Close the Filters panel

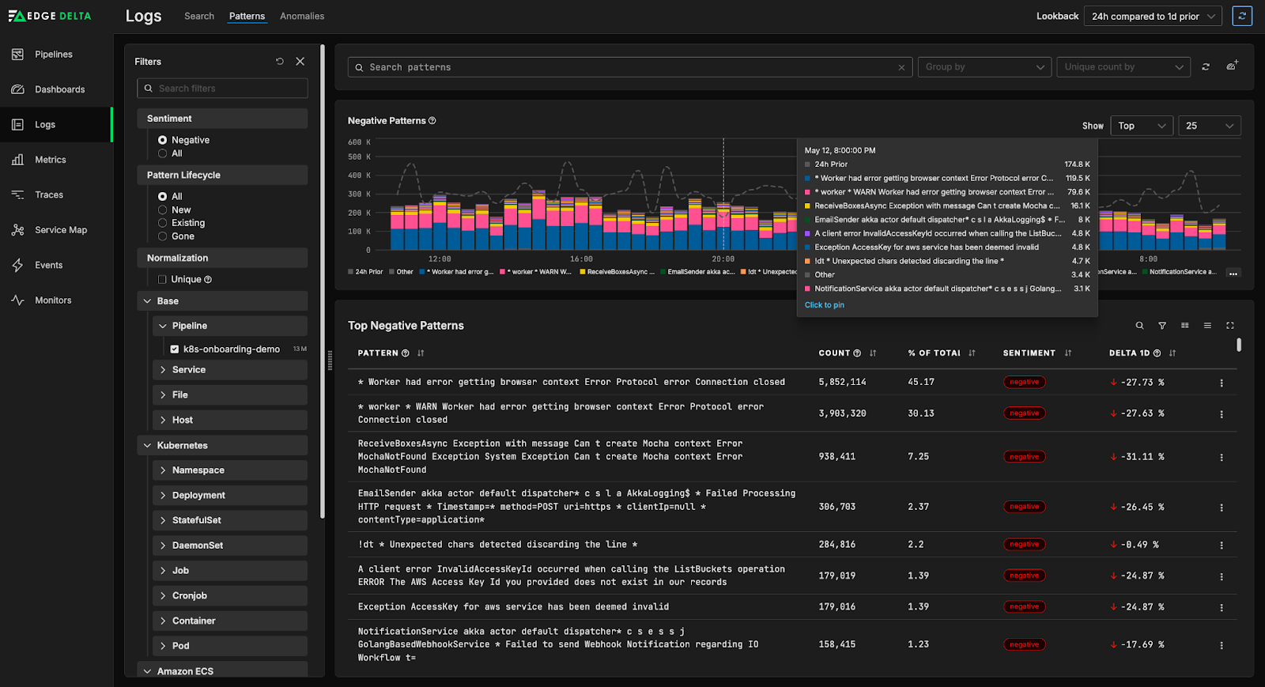[x=300, y=62]
